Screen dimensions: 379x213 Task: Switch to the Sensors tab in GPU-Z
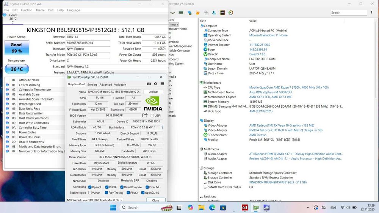pos(92,85)
